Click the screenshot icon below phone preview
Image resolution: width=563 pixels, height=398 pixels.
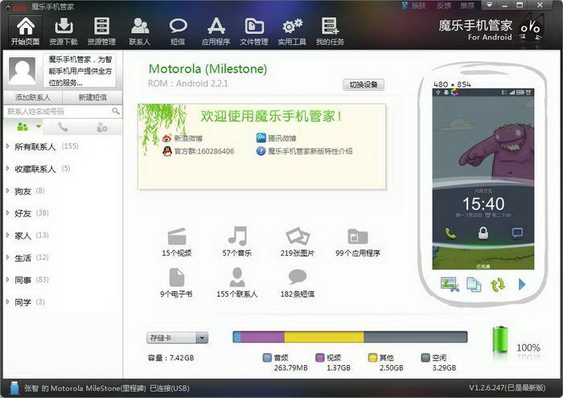[449, 284]
